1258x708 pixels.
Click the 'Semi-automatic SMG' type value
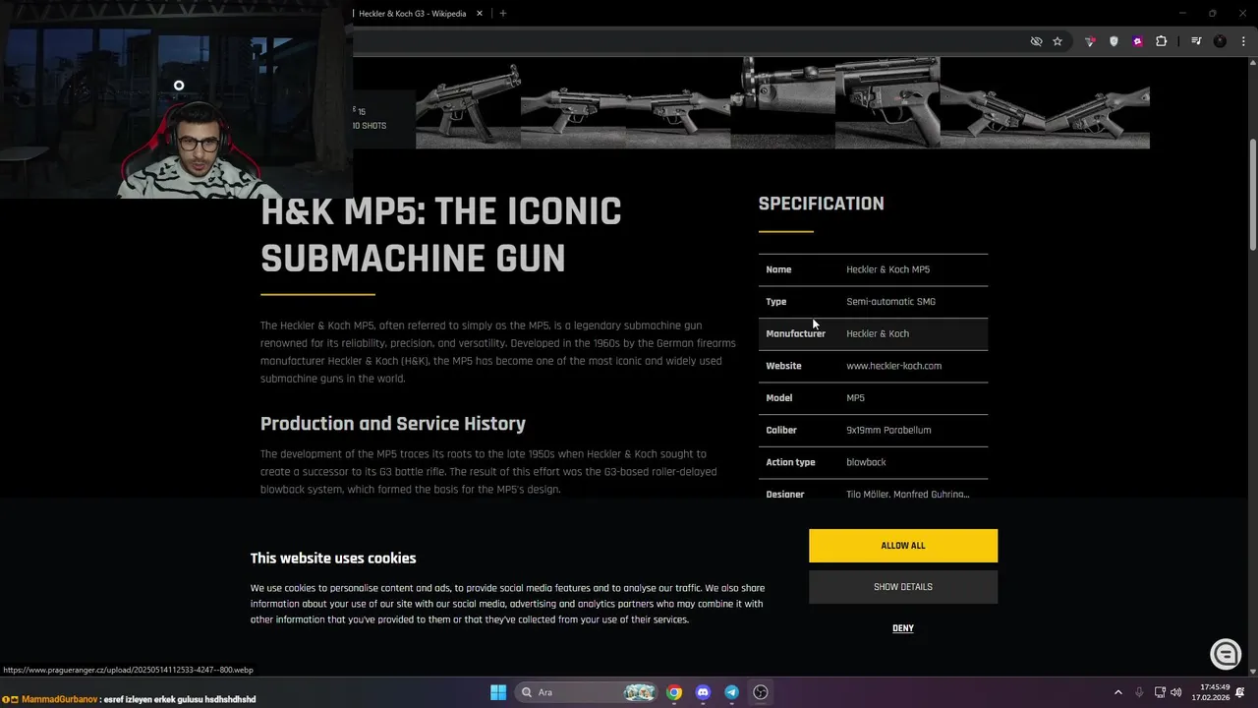coord(890,302)
